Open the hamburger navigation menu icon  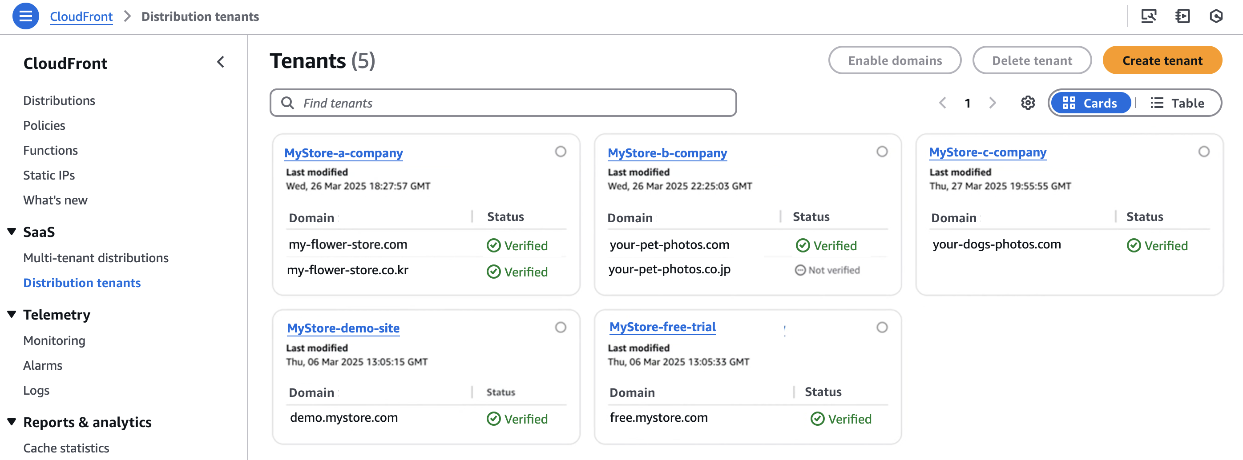pyautogui.click(x=25, y=16)
